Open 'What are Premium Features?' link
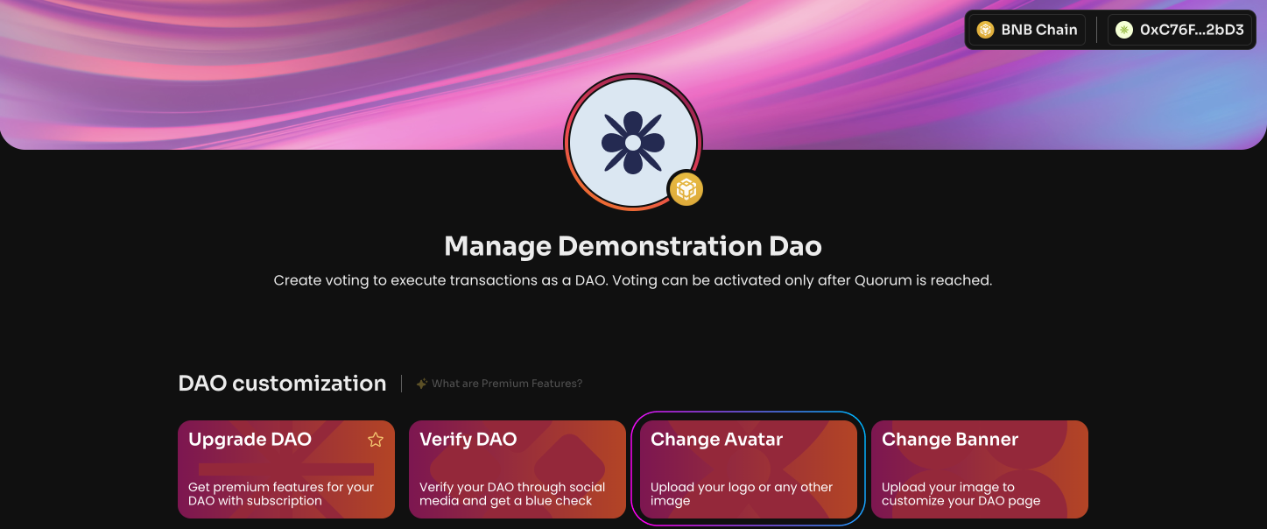Screen dimensions: 1267x529 click(507, 384)
